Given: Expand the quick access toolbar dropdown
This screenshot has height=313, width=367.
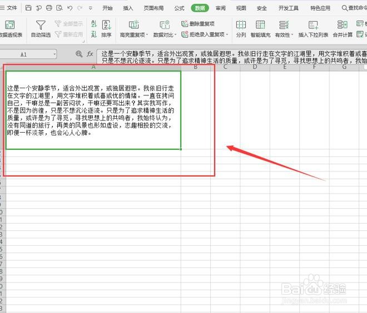Looking at the screenshot, I should click(x=90, y=8).
